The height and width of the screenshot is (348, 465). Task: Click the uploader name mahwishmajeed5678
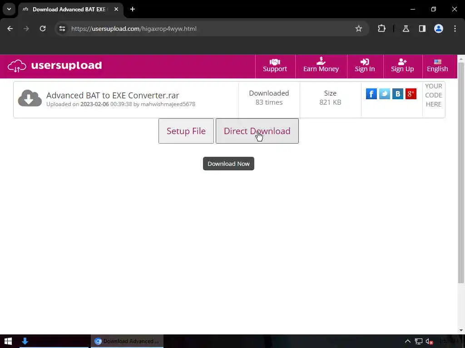click(x=168, y=104)
